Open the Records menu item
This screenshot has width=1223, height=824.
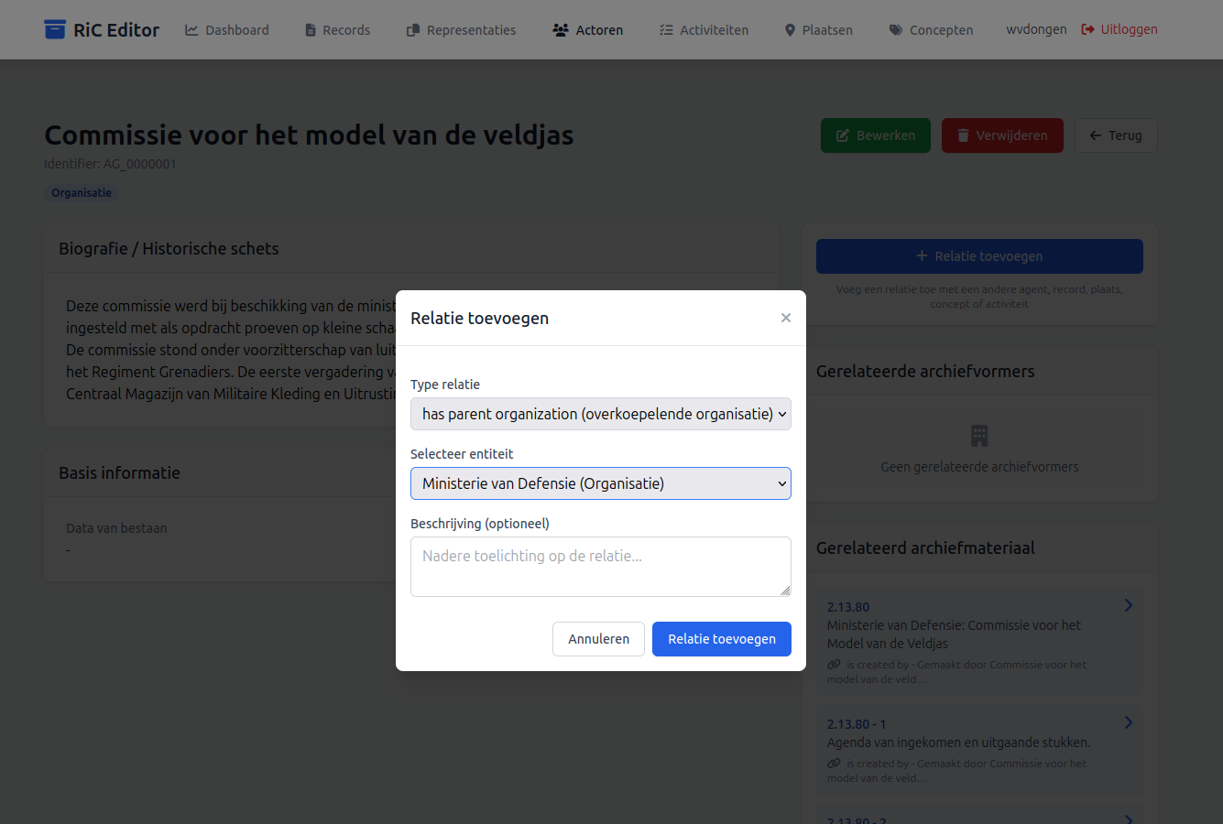tap(337, 30)
